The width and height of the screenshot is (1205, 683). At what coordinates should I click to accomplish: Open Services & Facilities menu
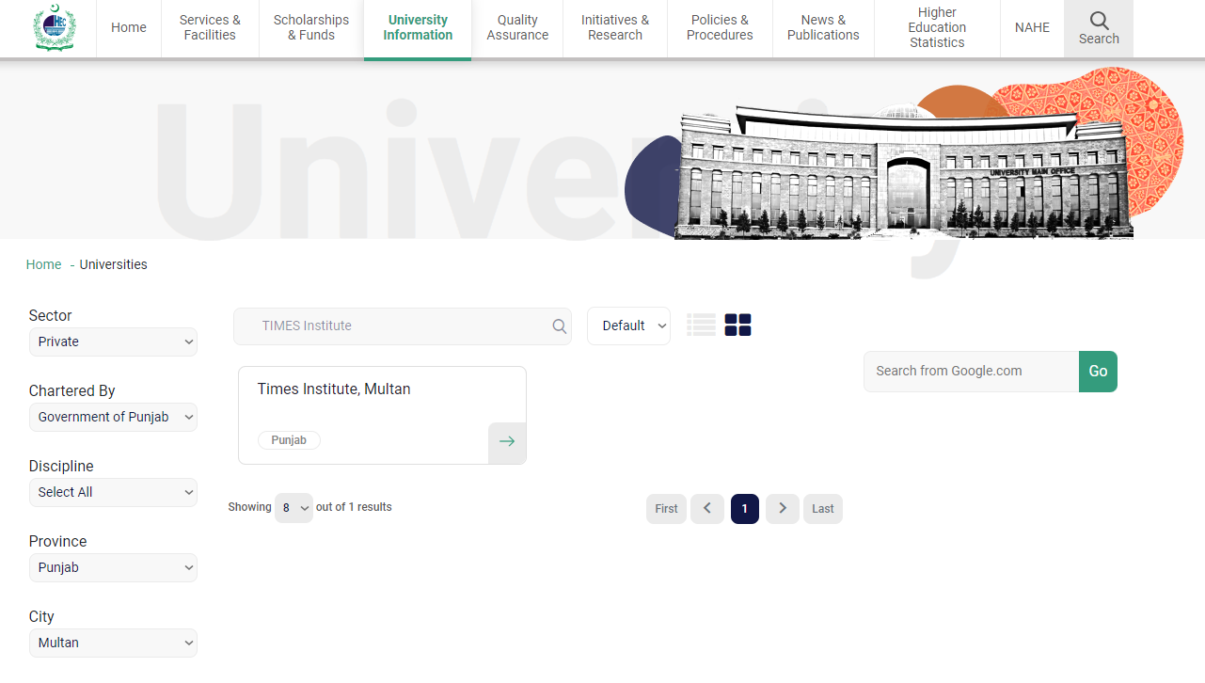pos(210,28)
